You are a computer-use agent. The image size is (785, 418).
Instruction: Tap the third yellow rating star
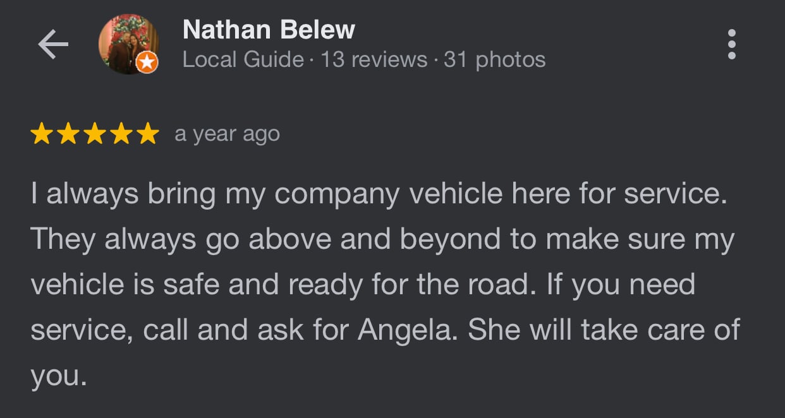click(x=95, y=134)
